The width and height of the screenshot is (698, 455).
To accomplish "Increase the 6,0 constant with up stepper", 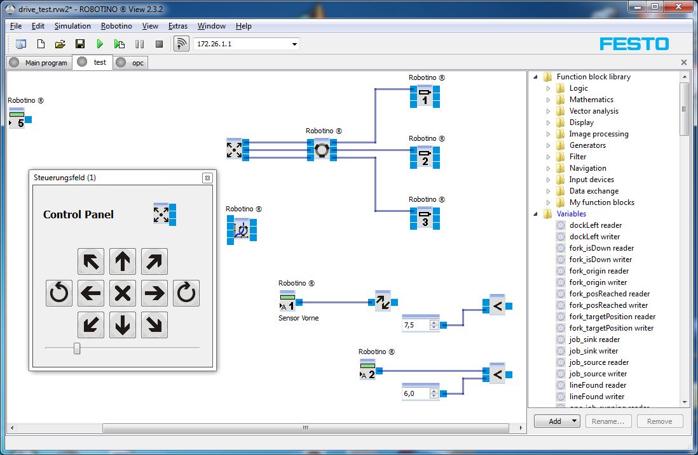I will (434, 391).
